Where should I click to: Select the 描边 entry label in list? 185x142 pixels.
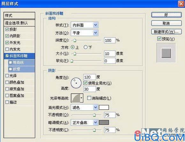pyautogui.click(x=13, y=102)
